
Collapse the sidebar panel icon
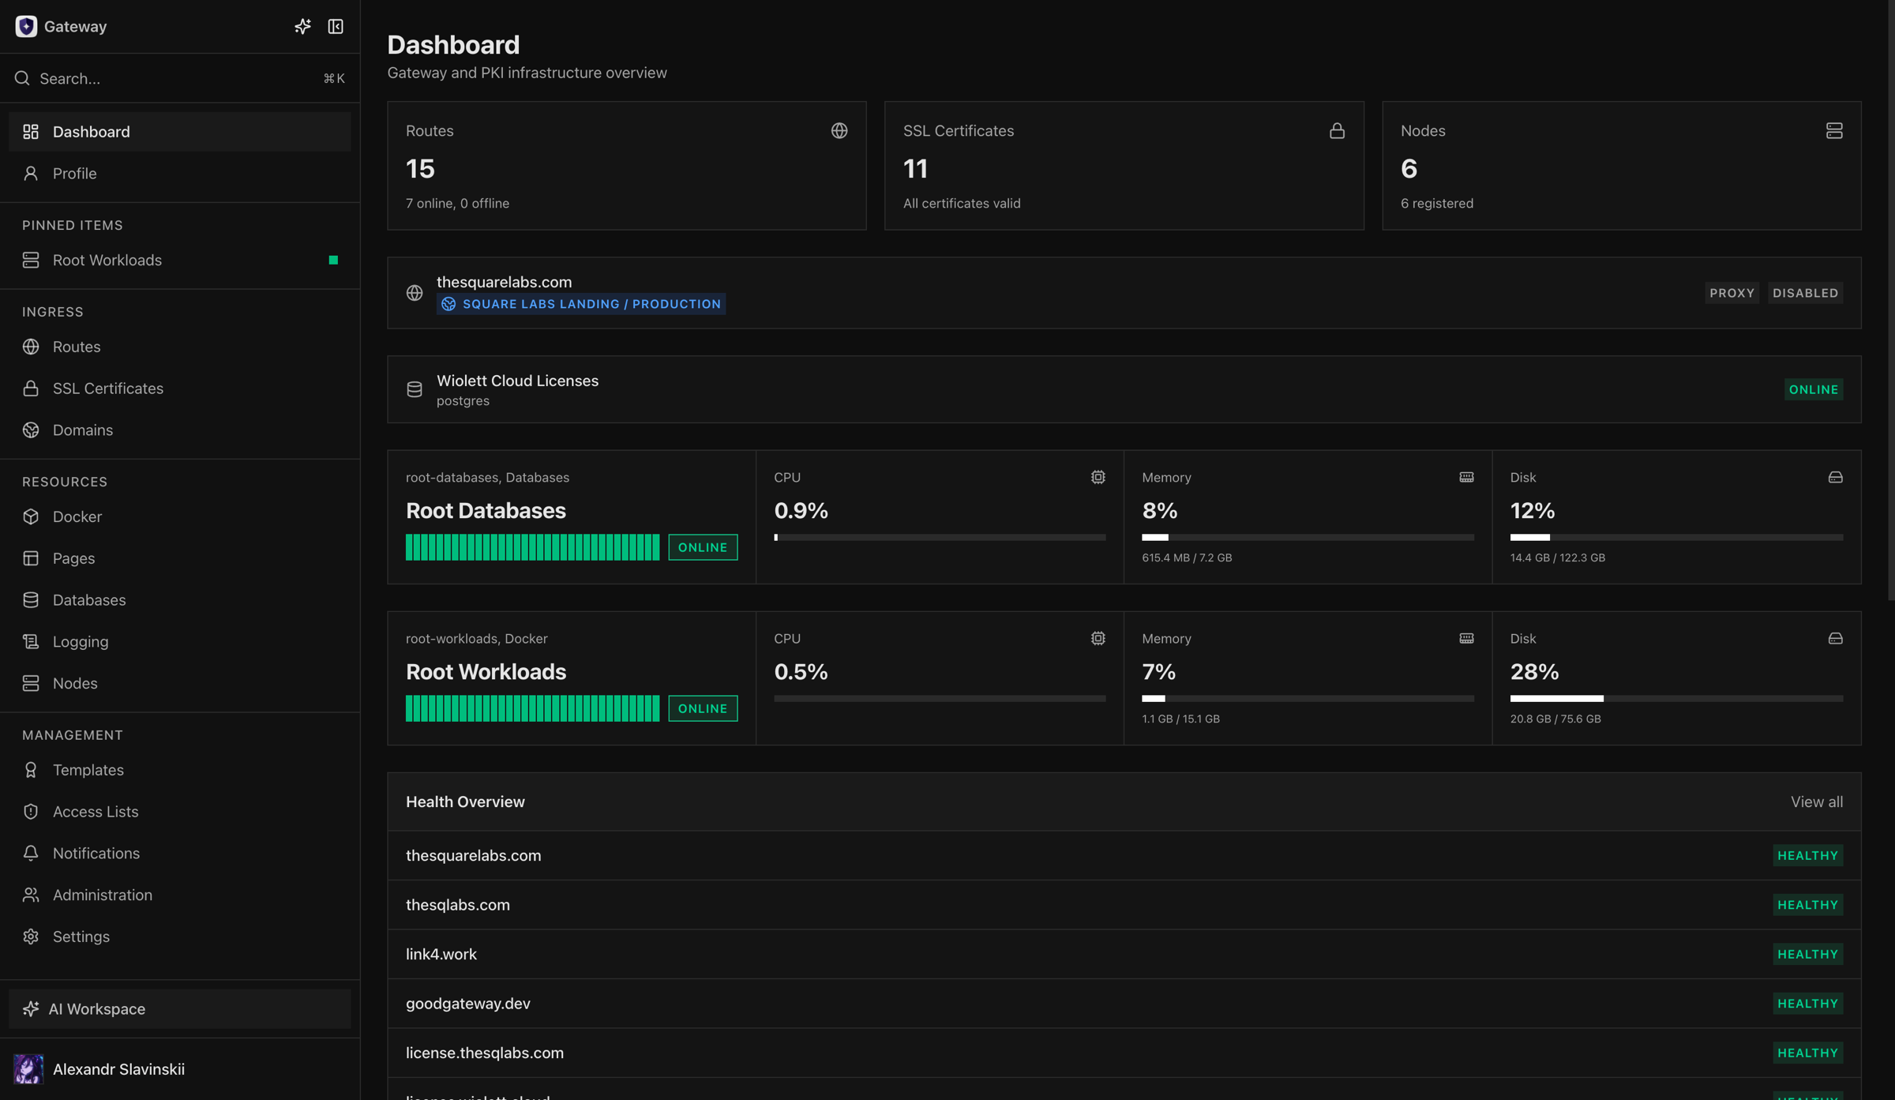tap(336, 27)
